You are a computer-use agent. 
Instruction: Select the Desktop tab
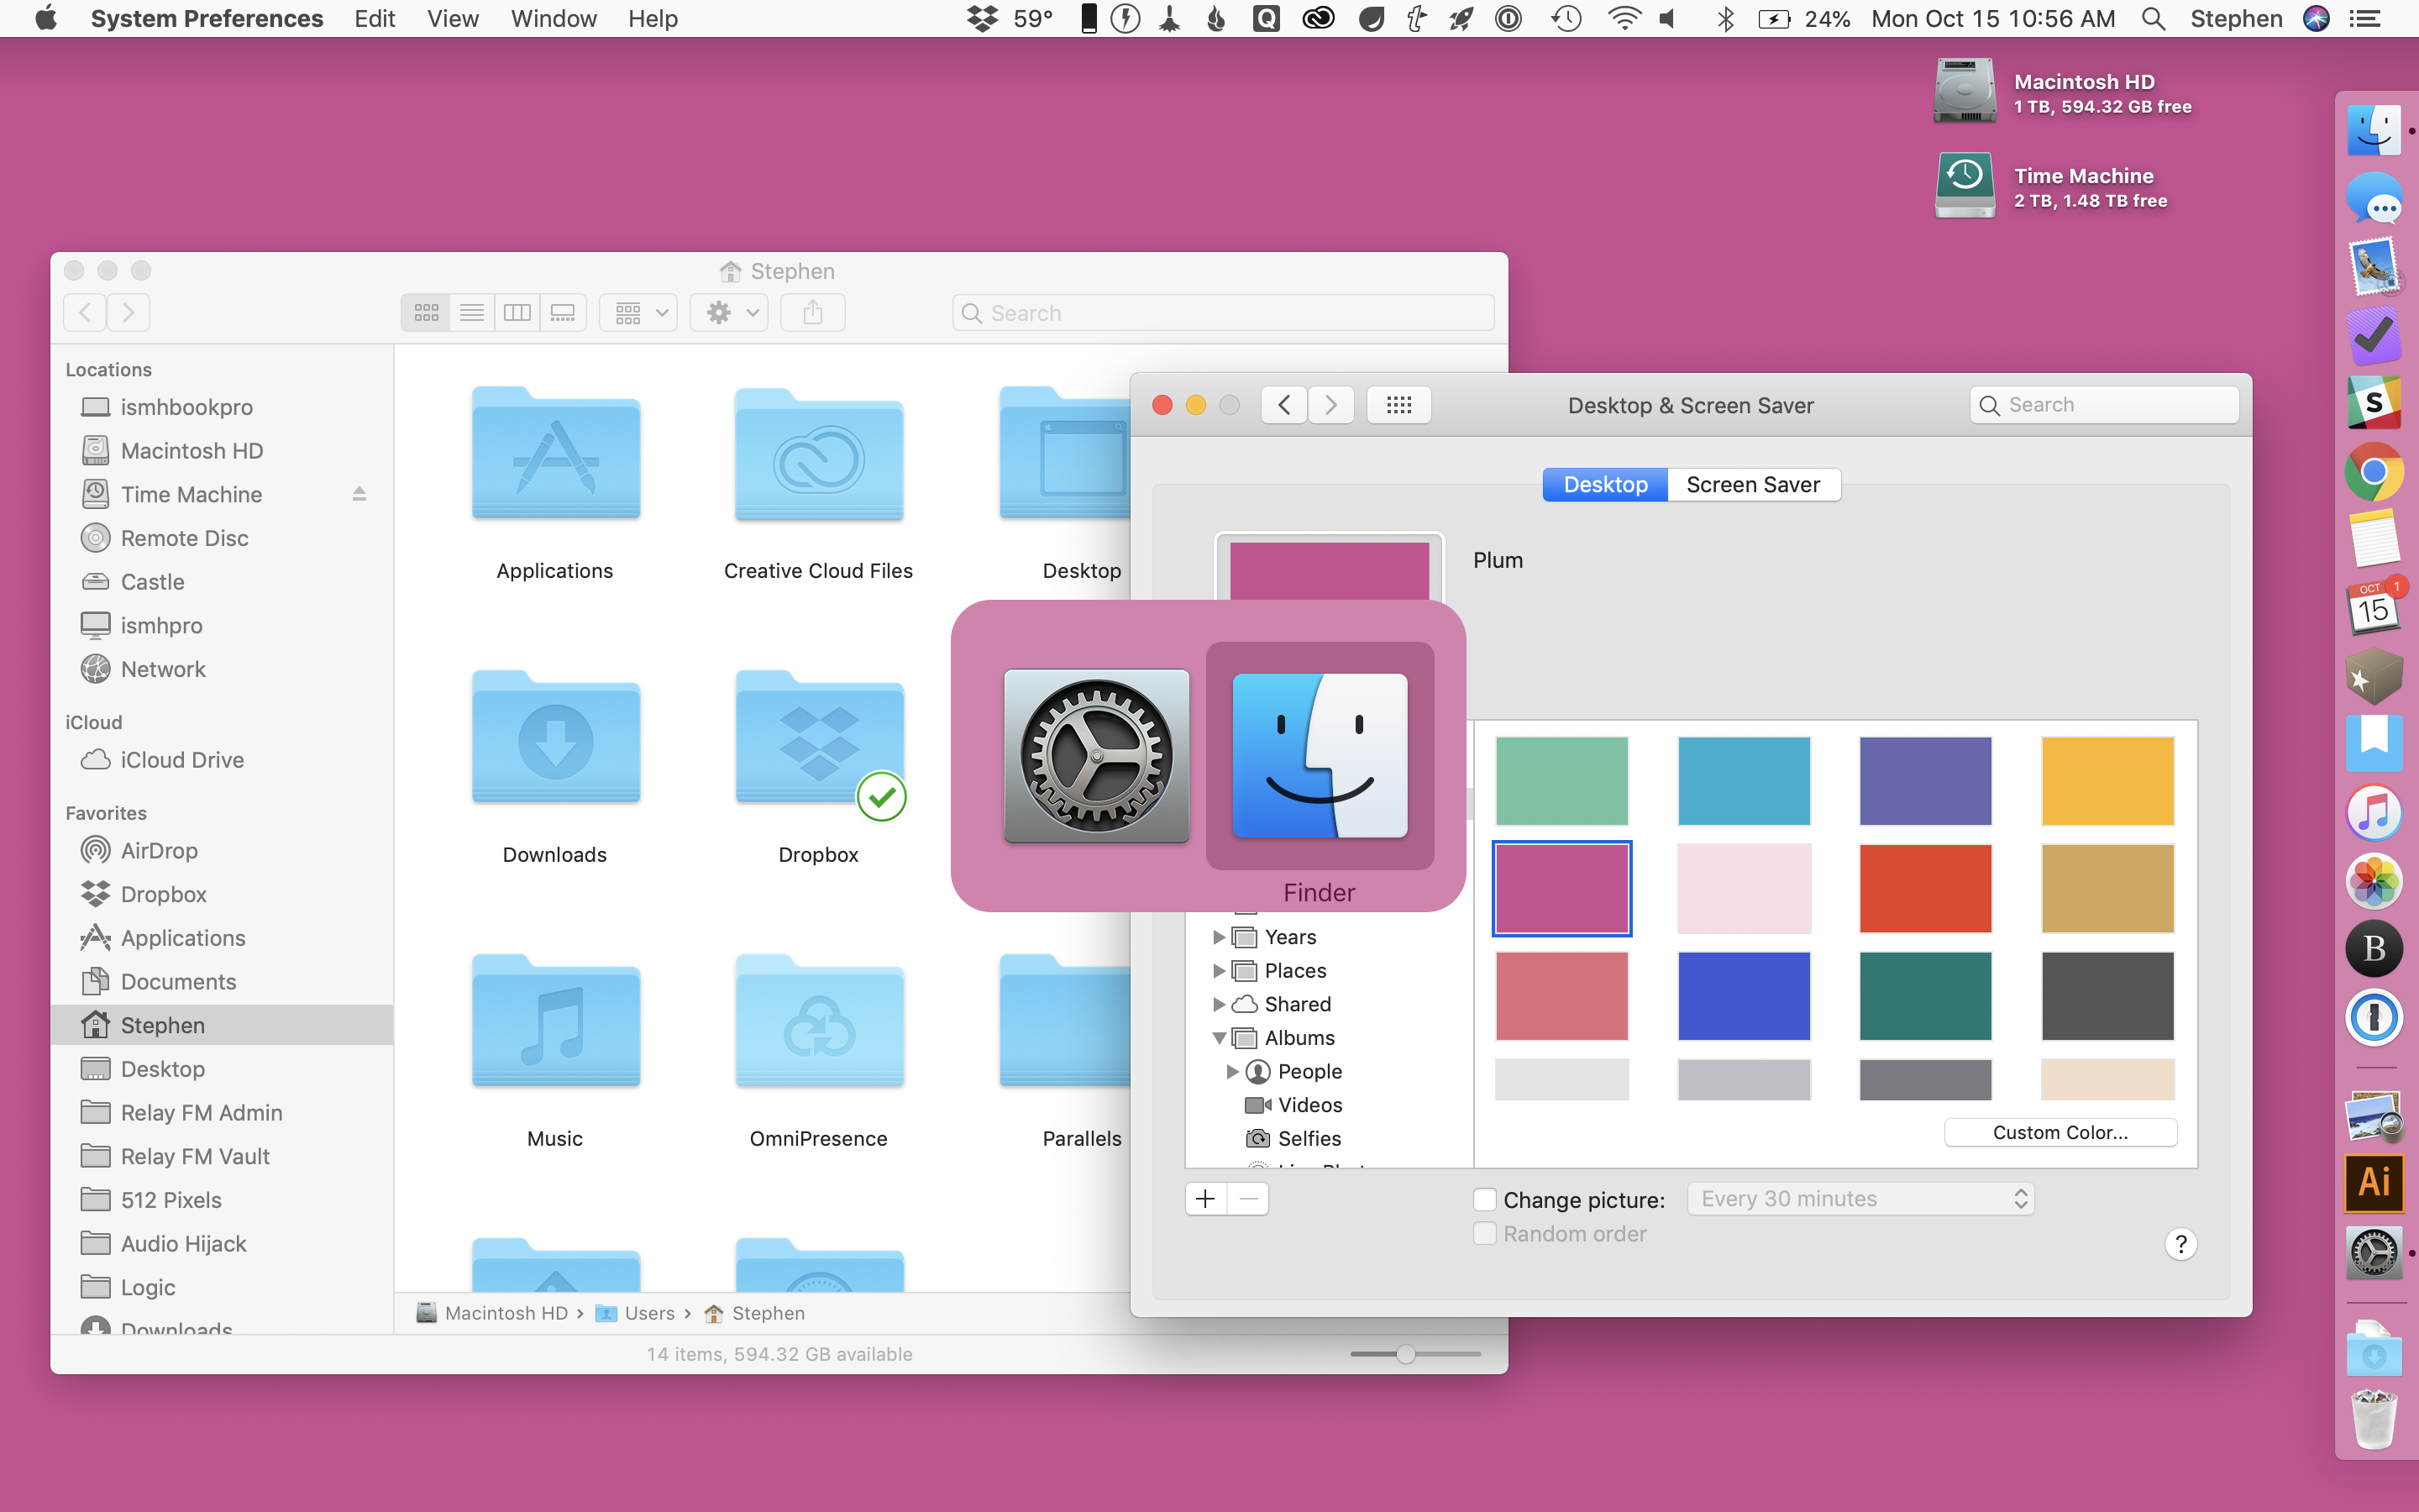[x=1605, y=485]
